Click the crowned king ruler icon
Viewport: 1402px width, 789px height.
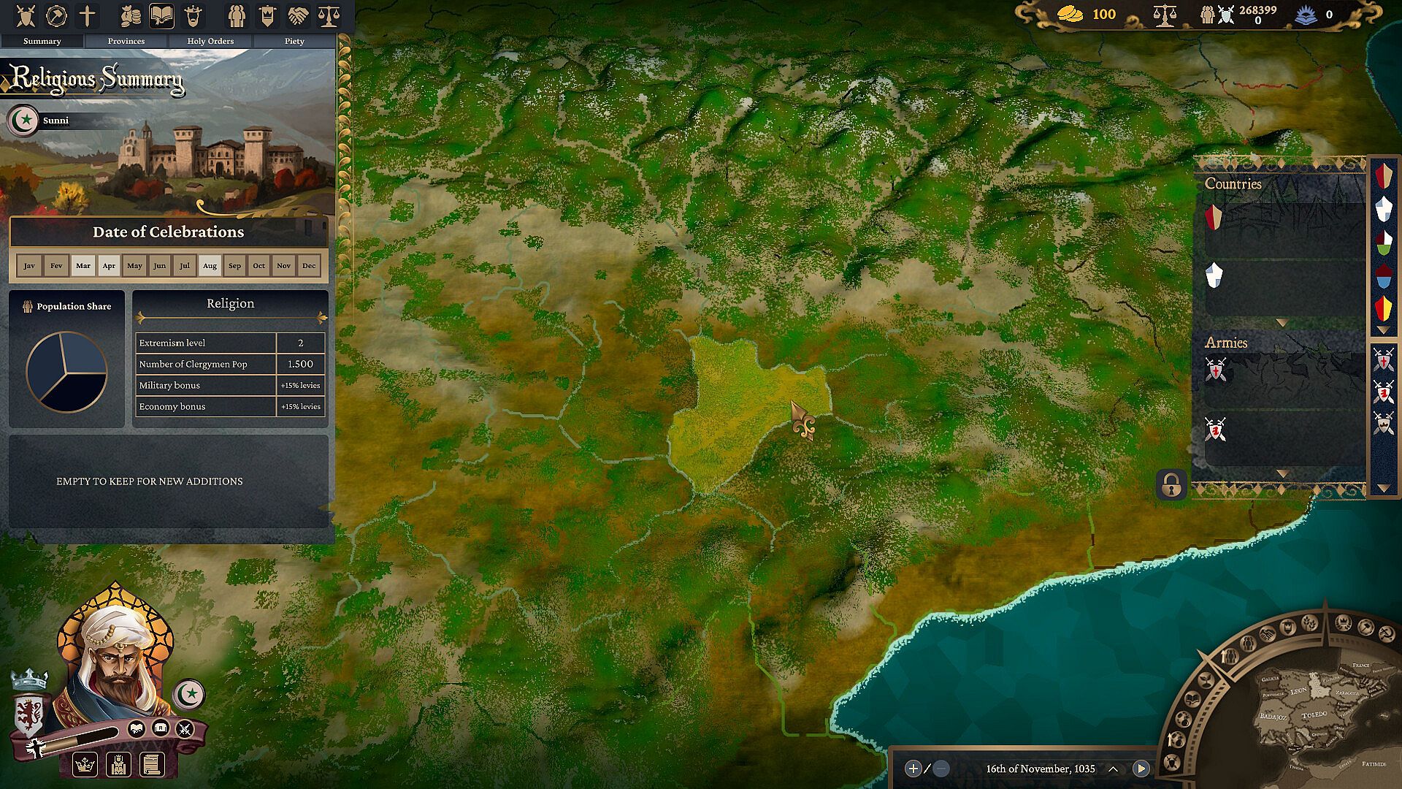tap(193, 15)
